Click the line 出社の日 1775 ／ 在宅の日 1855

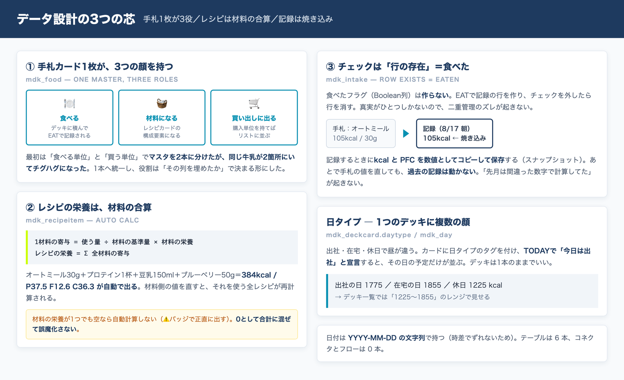(x=418, y=285)
